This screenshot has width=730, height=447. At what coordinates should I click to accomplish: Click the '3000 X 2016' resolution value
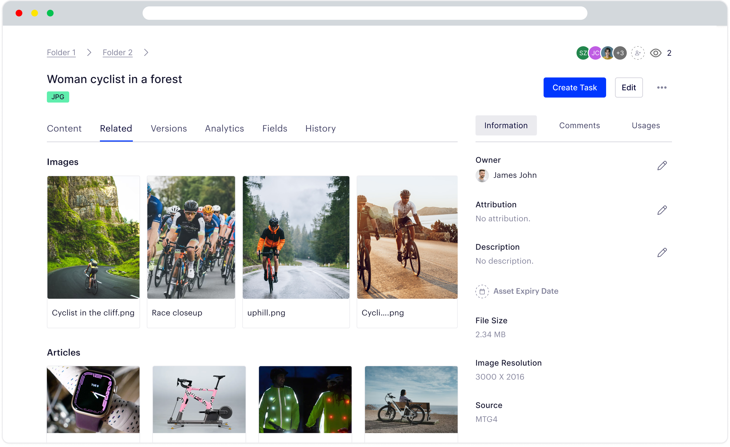tap(500, 377)
